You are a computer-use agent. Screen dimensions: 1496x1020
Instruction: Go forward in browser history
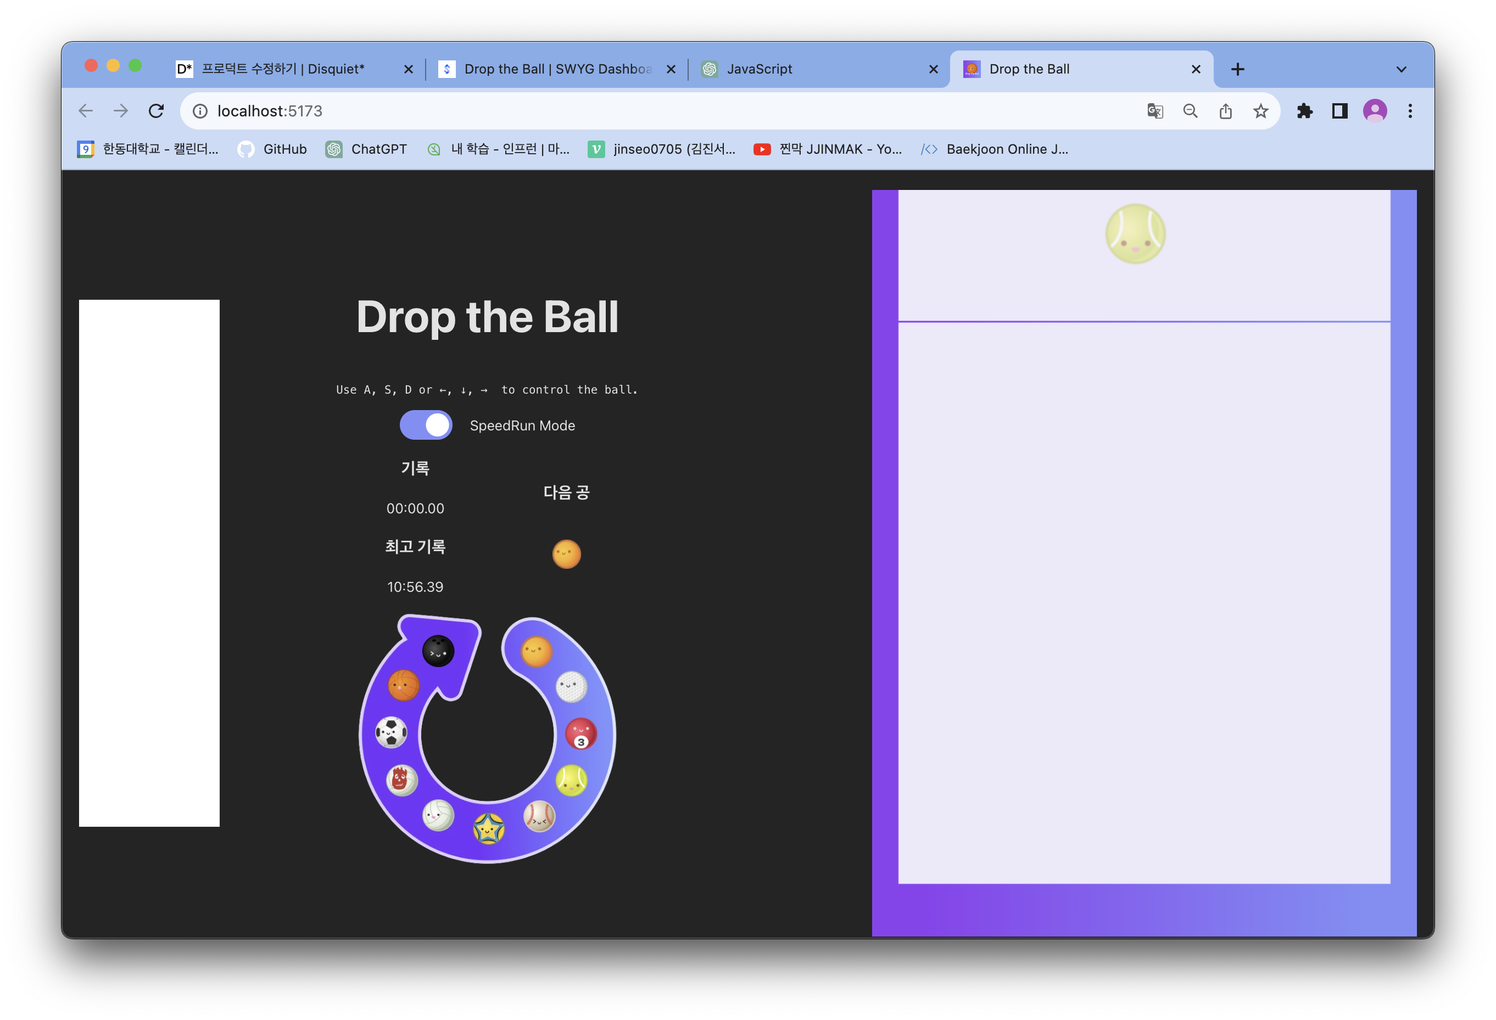[120, 111]
